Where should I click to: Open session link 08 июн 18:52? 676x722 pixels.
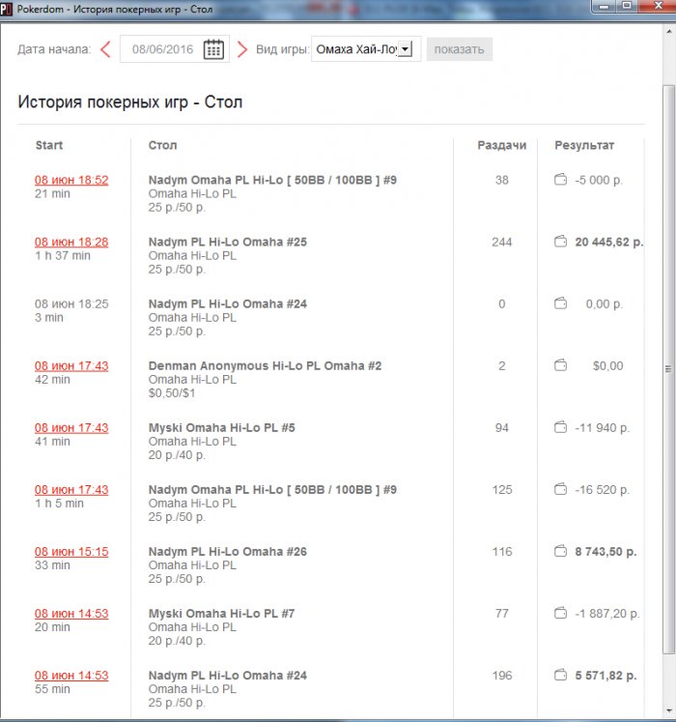pyautogui.click(x=71, y=180)
